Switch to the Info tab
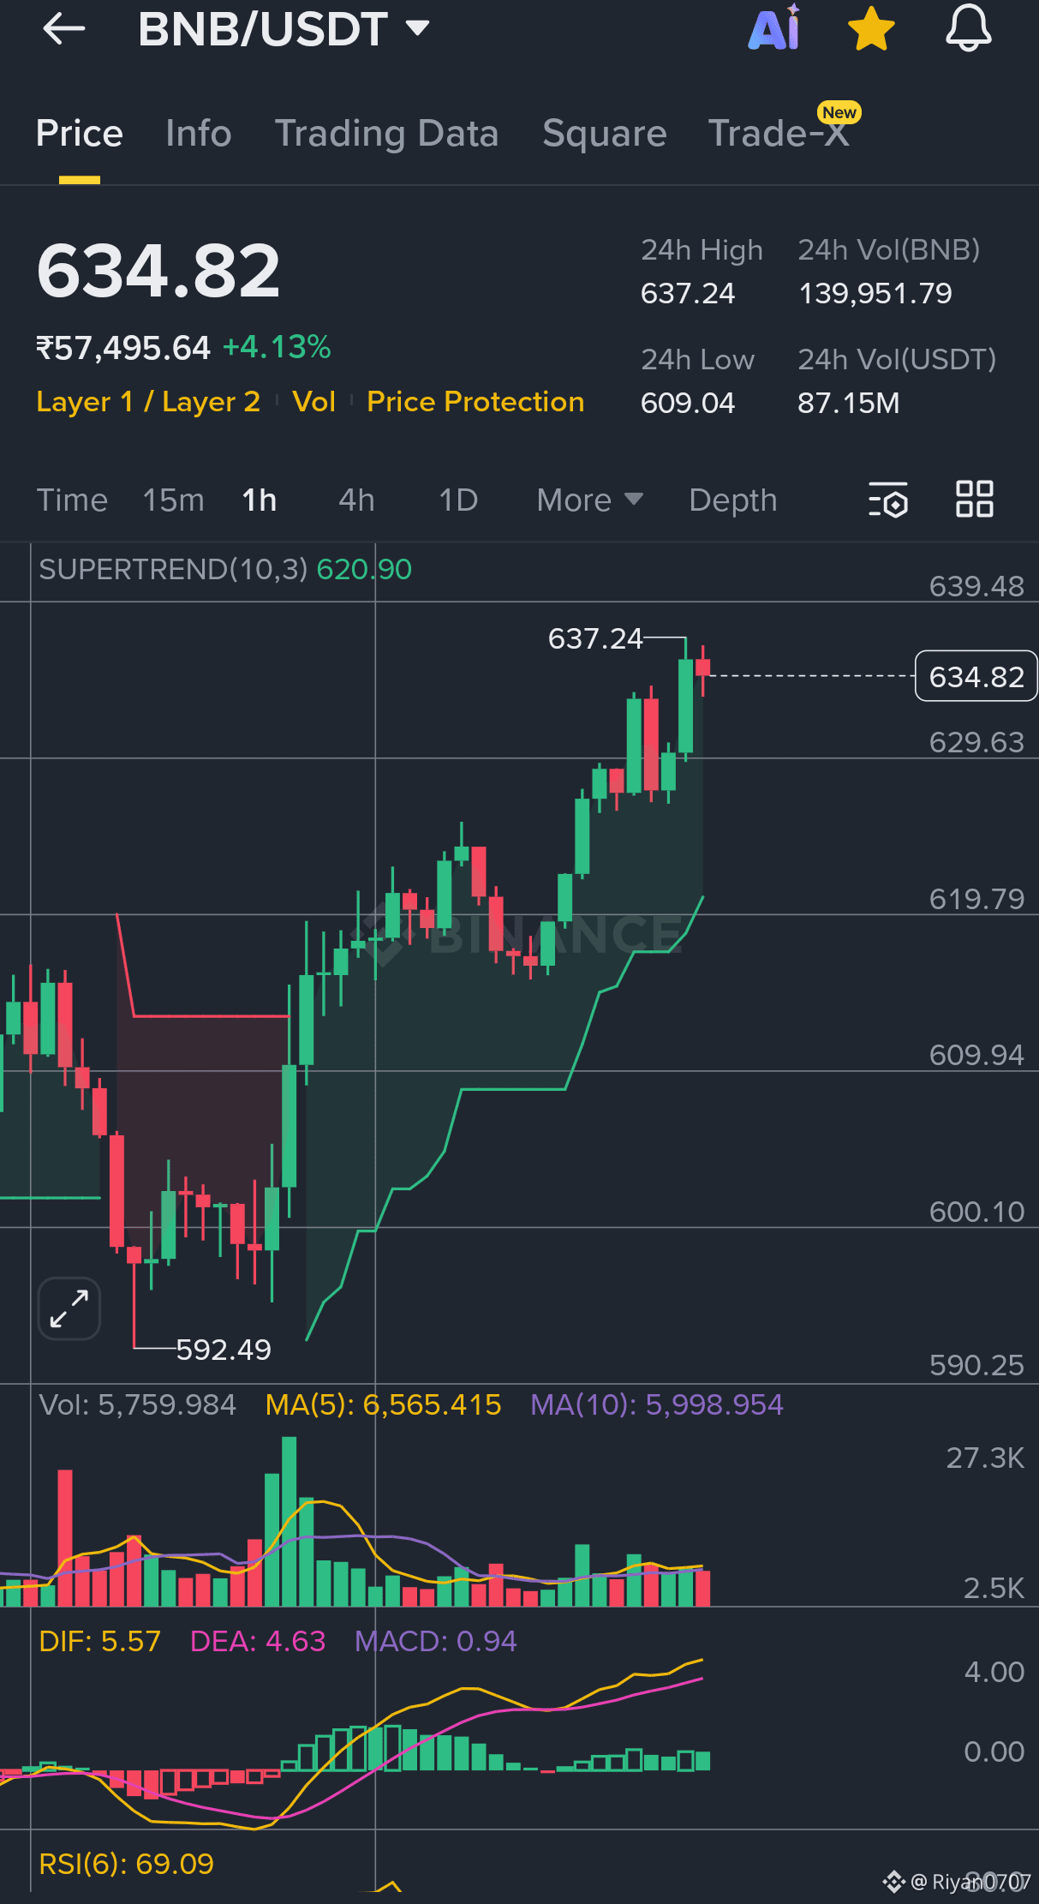The height and width of the screenshot is (1904, 1039). pyautogui.click(x=199, y=134)
